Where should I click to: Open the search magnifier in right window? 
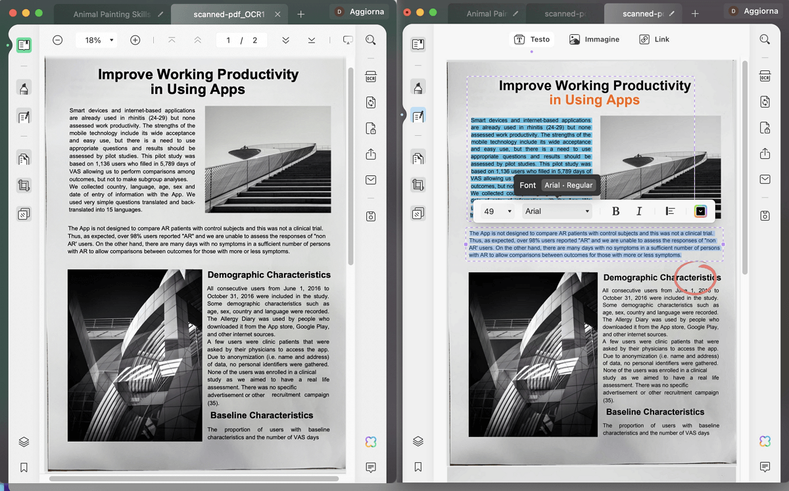(x=765, y=40)
